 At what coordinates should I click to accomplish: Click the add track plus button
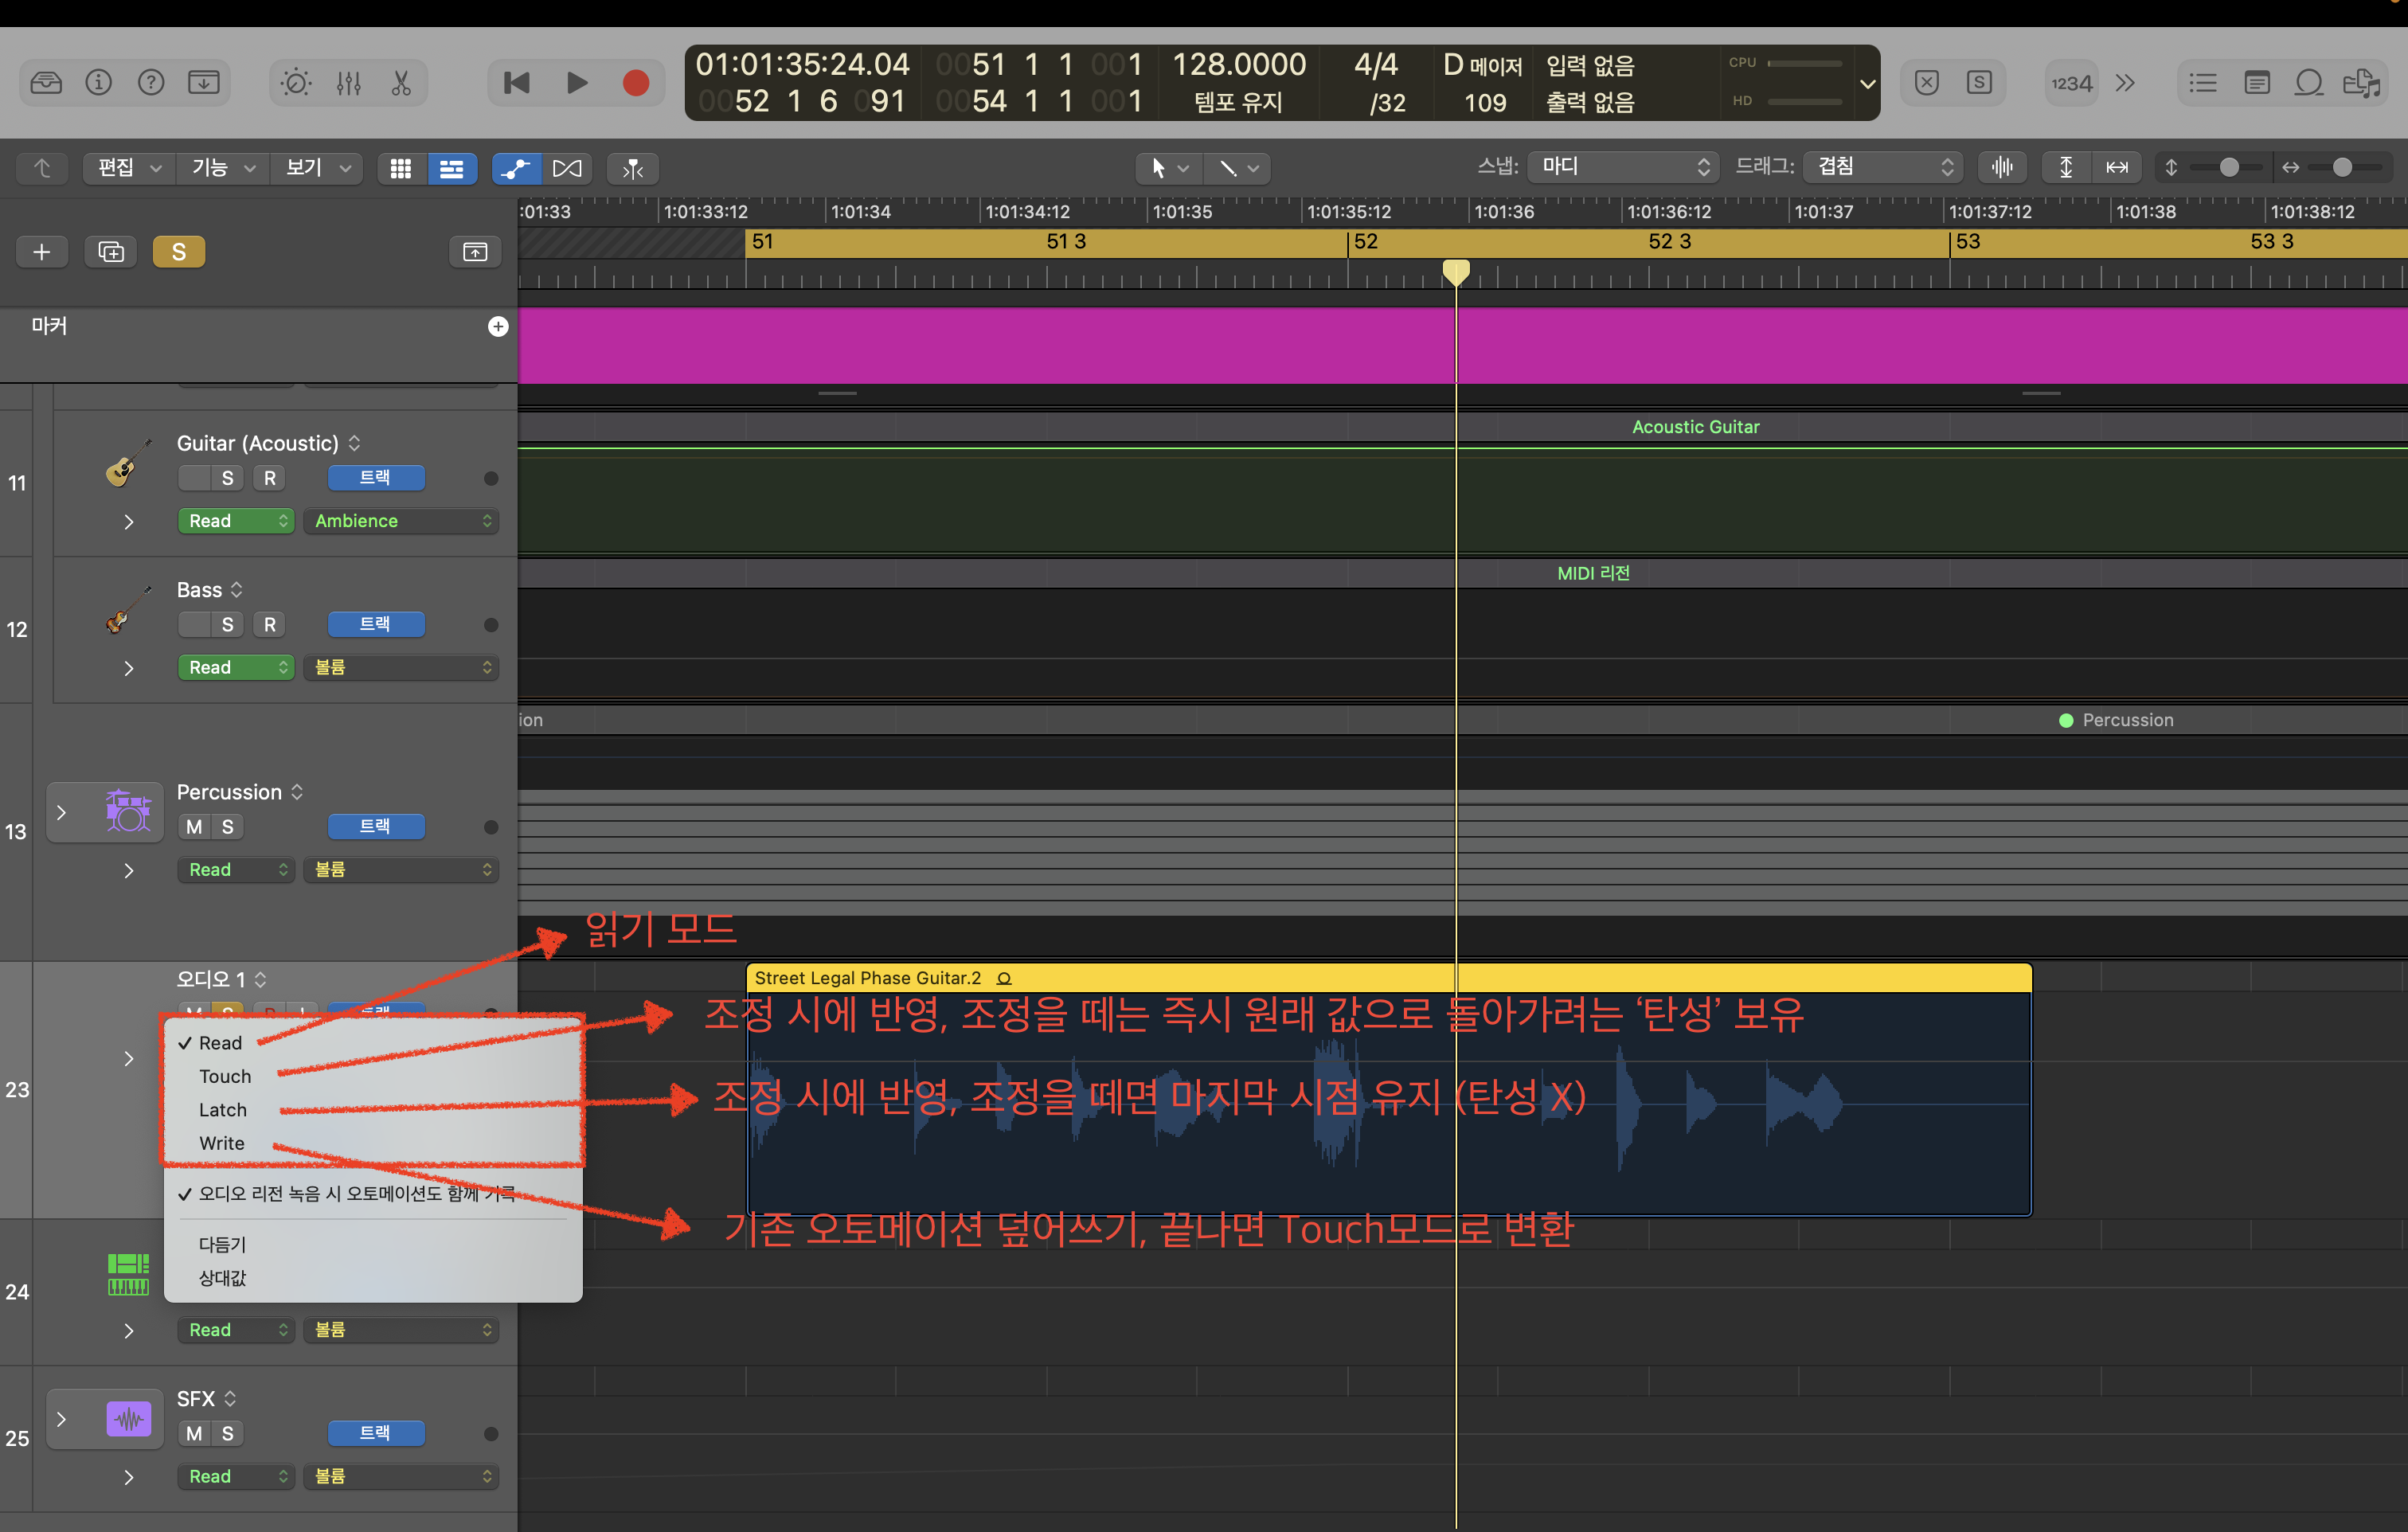pos(42,252)
